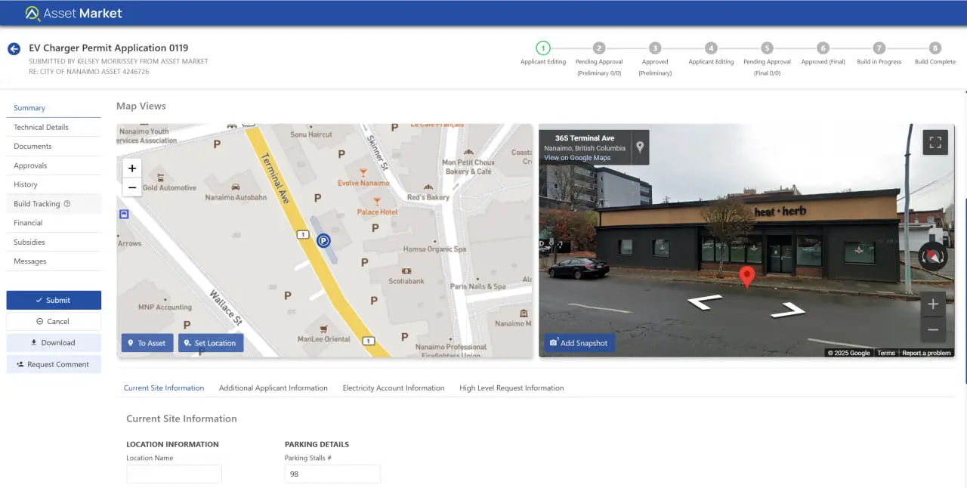Click the street view compass control
Image resolution: width=967 pixels, height=488 pixels.
(933, 257)
